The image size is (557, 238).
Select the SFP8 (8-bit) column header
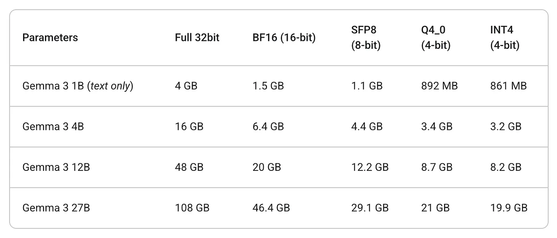pyautogui.click(x=366, y=38)
